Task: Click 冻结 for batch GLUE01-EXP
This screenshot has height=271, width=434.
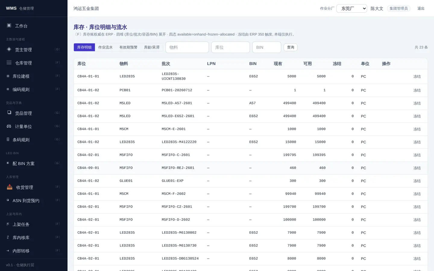Action: coord(417,181)
